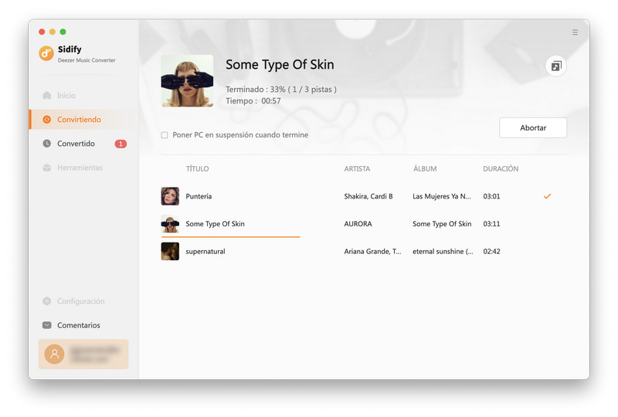The height and width of the screenshot is (417, 618).
Task: Click the orange checkmark next to Puntería
Action: click(547, 196)
